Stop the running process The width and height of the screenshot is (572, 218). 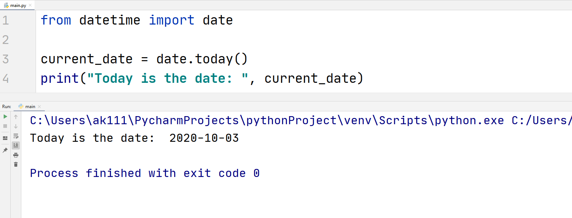pos(5,126)
